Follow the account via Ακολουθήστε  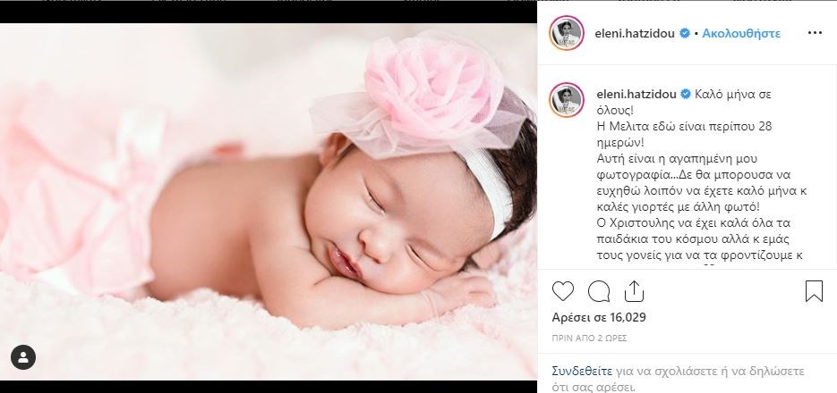tap(741, 34)
